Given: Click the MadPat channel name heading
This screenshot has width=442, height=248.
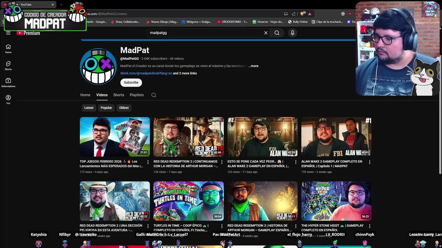Looking at the screenshot, I should (135, 50).
